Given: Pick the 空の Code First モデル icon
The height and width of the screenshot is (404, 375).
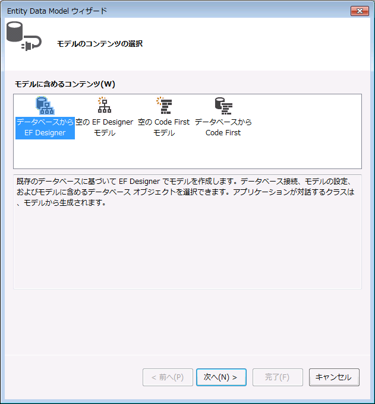Looking at the screenshot, I should coord(163,106).
